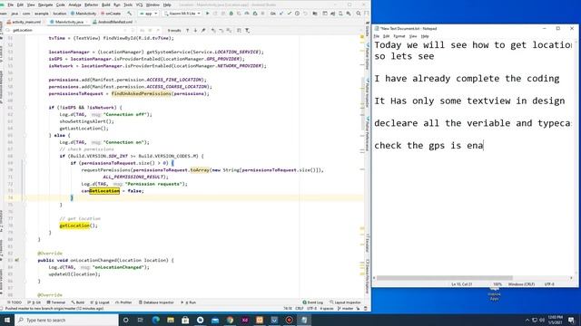581x326 pixels.
Task: Open the Edit menu in Notepad
Action: (386, 36)
